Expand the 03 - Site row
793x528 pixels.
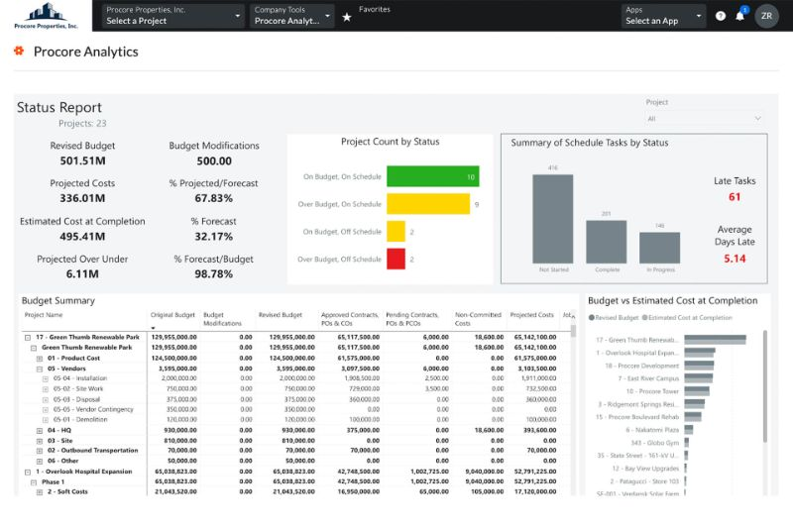click(40, 441)
